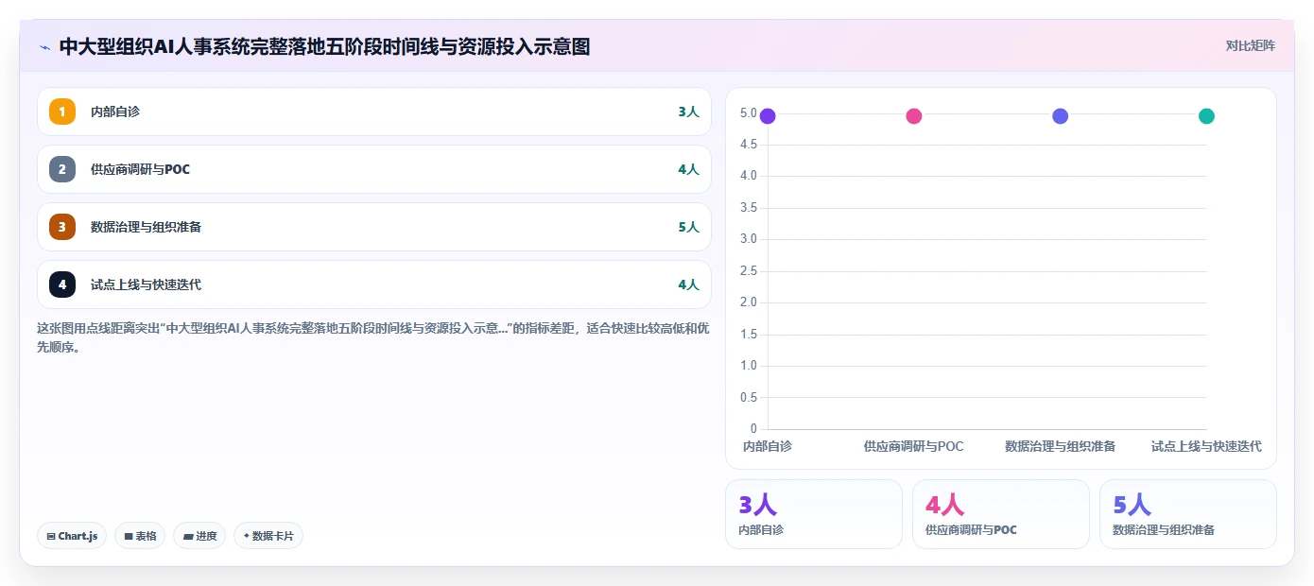Click the 表格 tag

(140, 536)
